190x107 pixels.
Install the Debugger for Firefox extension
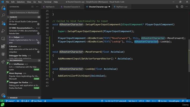tap(37, 88)
